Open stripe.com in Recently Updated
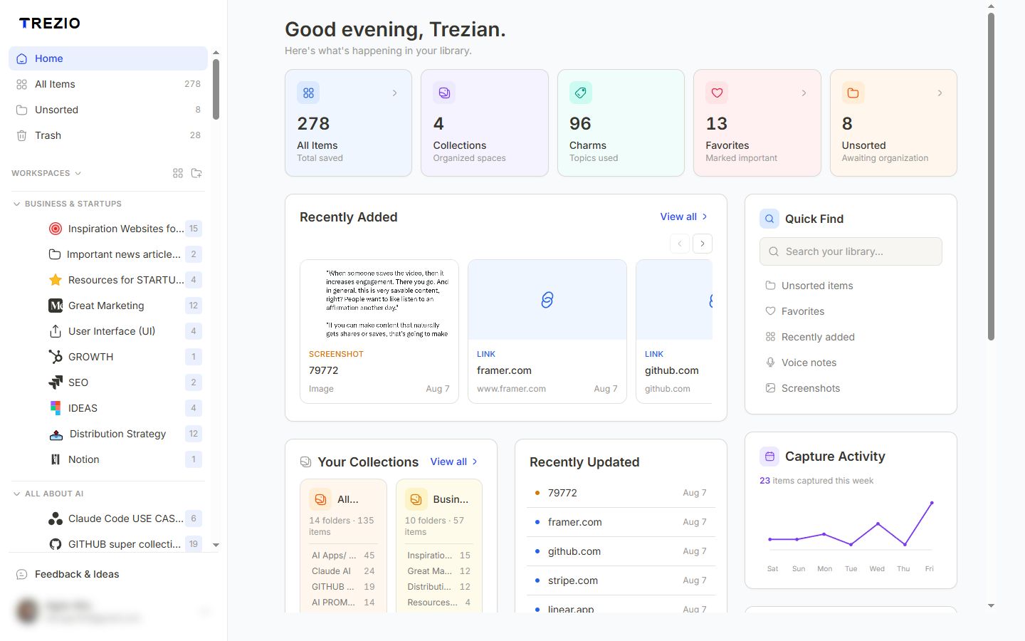Image resolution: width=1025 pixels, height=641 pixels. [x=621, y=580]
